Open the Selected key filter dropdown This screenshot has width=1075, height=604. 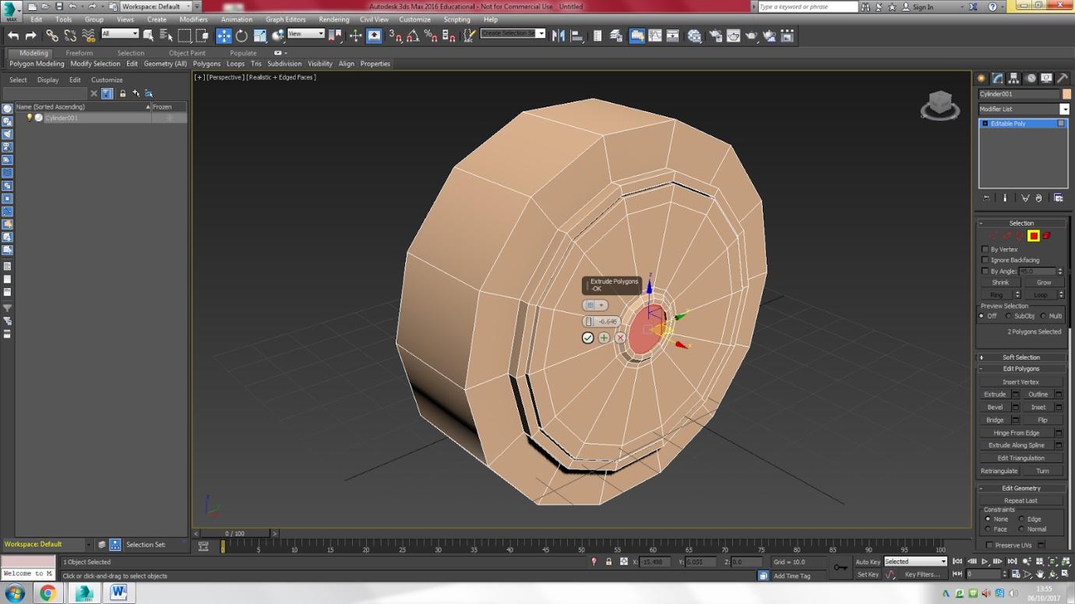click(x=915, y=561)
